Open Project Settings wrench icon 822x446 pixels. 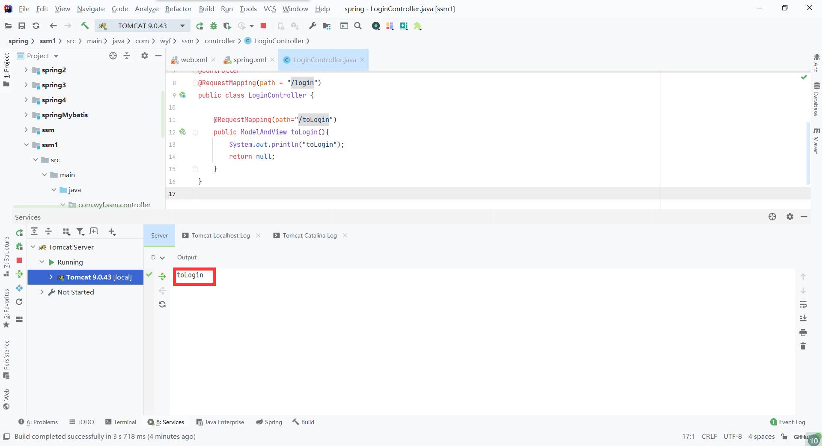[313, 26]
